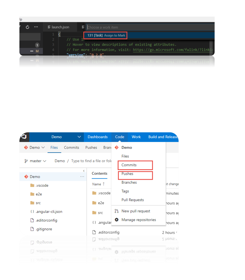Screen dimensions: 245x280
Task: Open the Code hub menu
Action: (x=119, y=137)
